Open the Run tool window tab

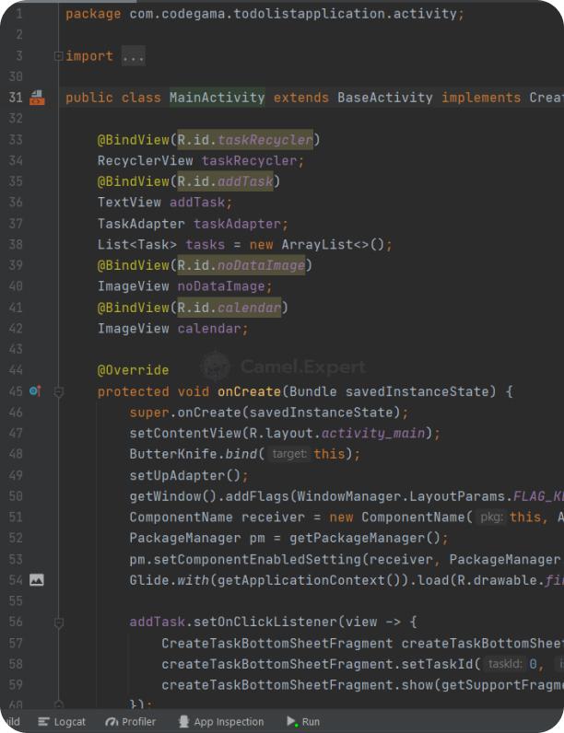(311, 722)
